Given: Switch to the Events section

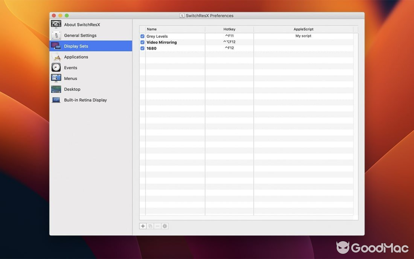Looking at the screenshot, I should (x=71, y=67).
